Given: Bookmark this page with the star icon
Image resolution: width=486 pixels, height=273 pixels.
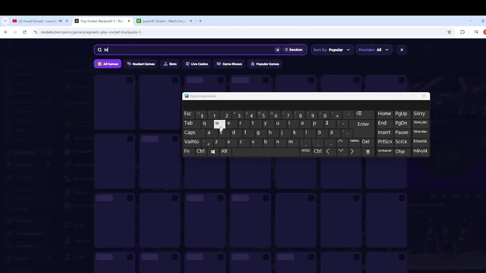Looking at the screenshot, I should [449, 32].
